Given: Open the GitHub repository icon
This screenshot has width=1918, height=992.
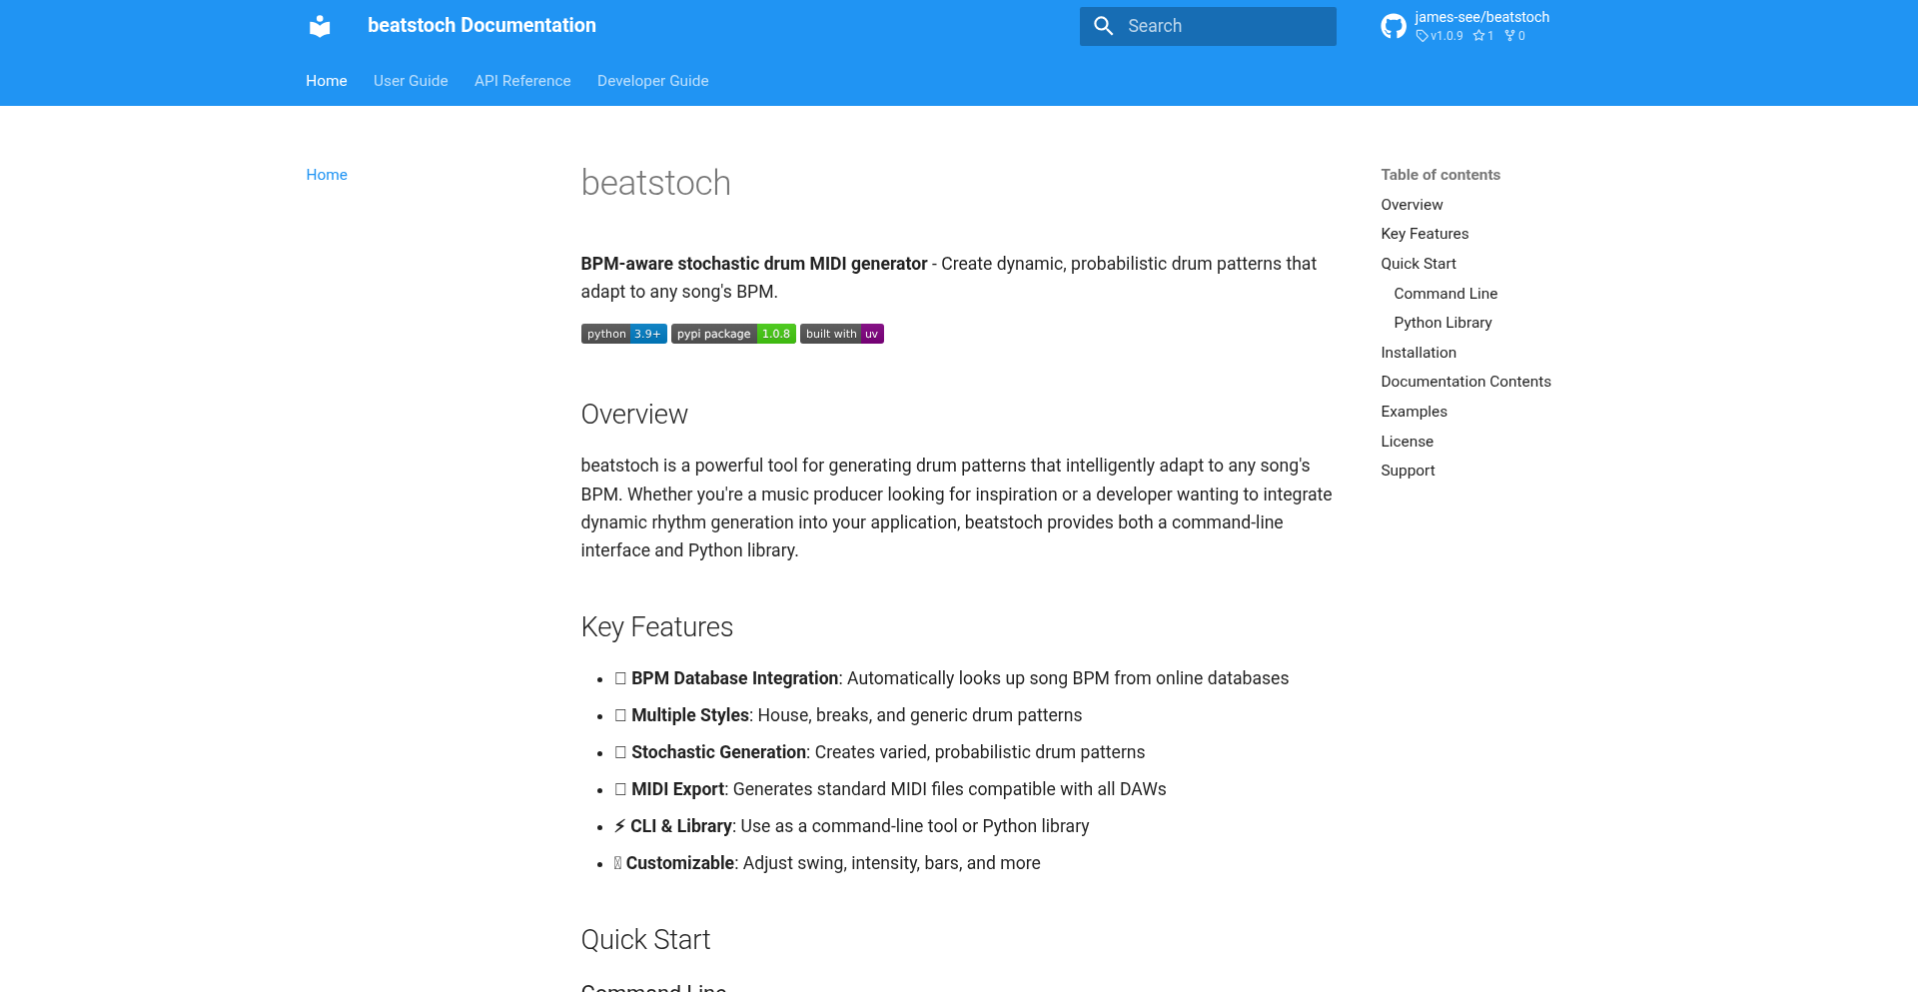Looking at the screenshot, I should coord(1394,26).
